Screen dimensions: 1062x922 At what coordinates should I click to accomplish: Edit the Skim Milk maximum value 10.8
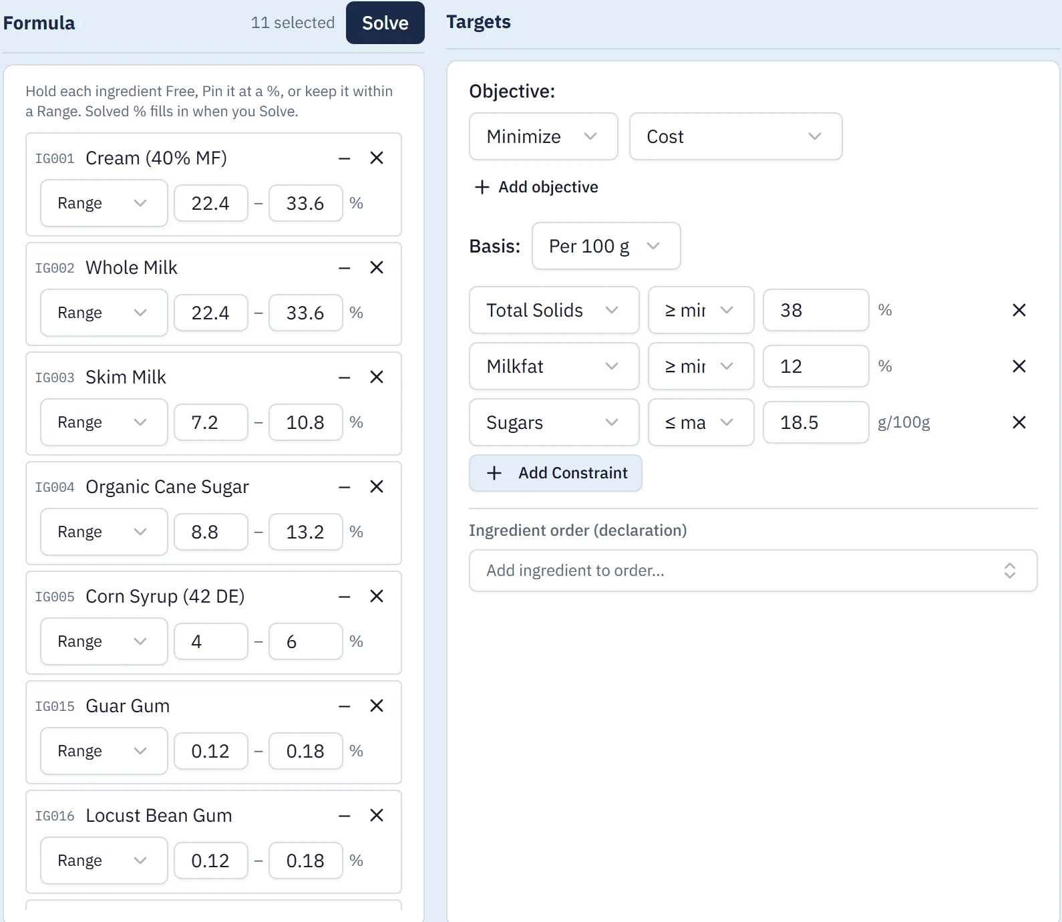[x=306, y=422]
